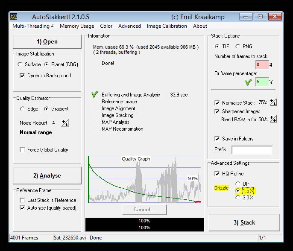Toggle Normalize Stack checkbox
This screenshot has width=293, height=251.
217,103
